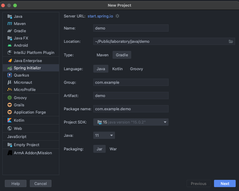Click the ArmA Addon/Mission icon
Image resolution: width=239 pixels, height=191 pixels.
10,153
